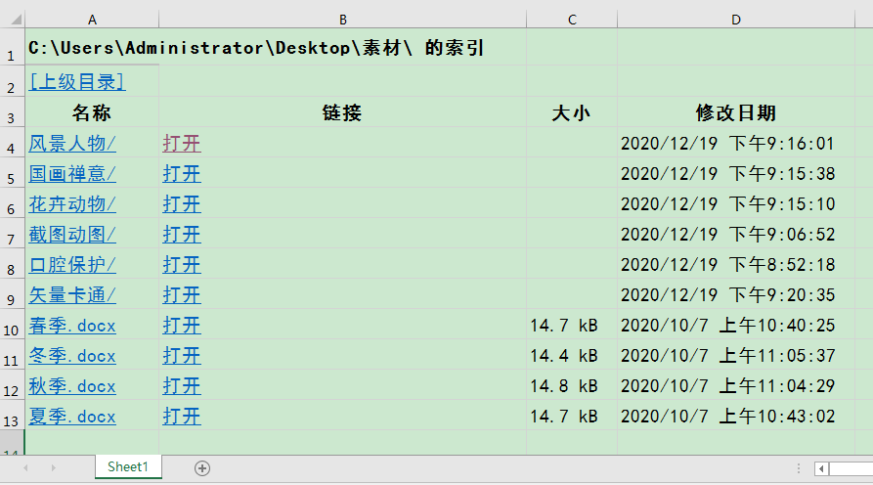The height and width of the screenshot is (485, 873).
Task: Select the 14.4 kB size cell
Action: [572, 355]
